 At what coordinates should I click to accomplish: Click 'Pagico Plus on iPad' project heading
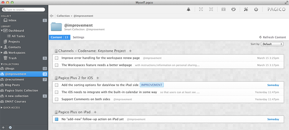click(x=74, y=112)
